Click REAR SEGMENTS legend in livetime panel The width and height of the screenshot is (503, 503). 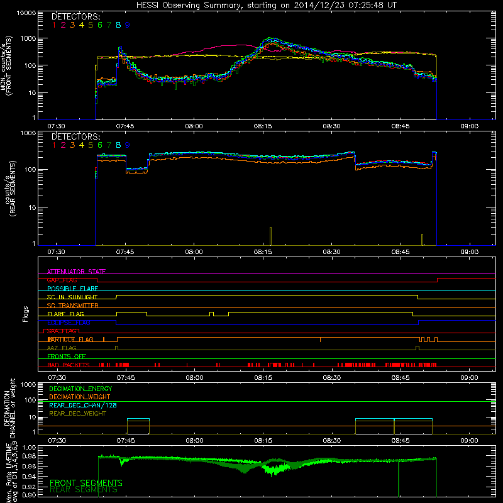(84, 490)
